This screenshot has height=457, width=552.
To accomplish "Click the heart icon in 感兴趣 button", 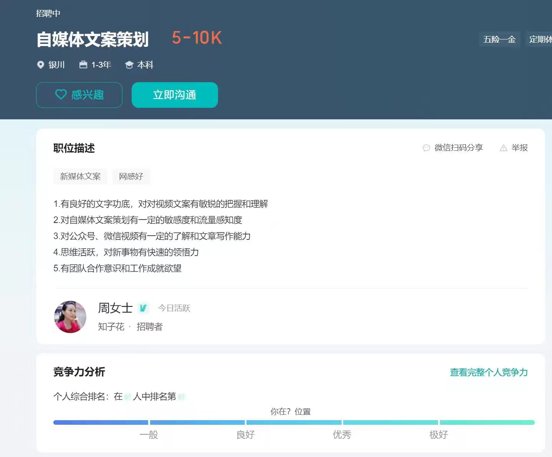I will pos(61,94).
